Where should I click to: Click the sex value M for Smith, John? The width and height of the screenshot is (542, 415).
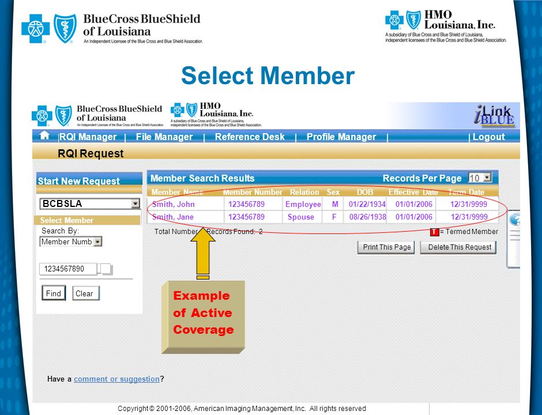tap(334, 204)
